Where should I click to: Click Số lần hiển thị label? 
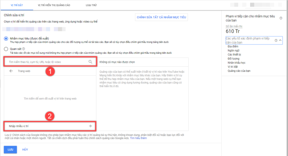[x=234, y=25]
